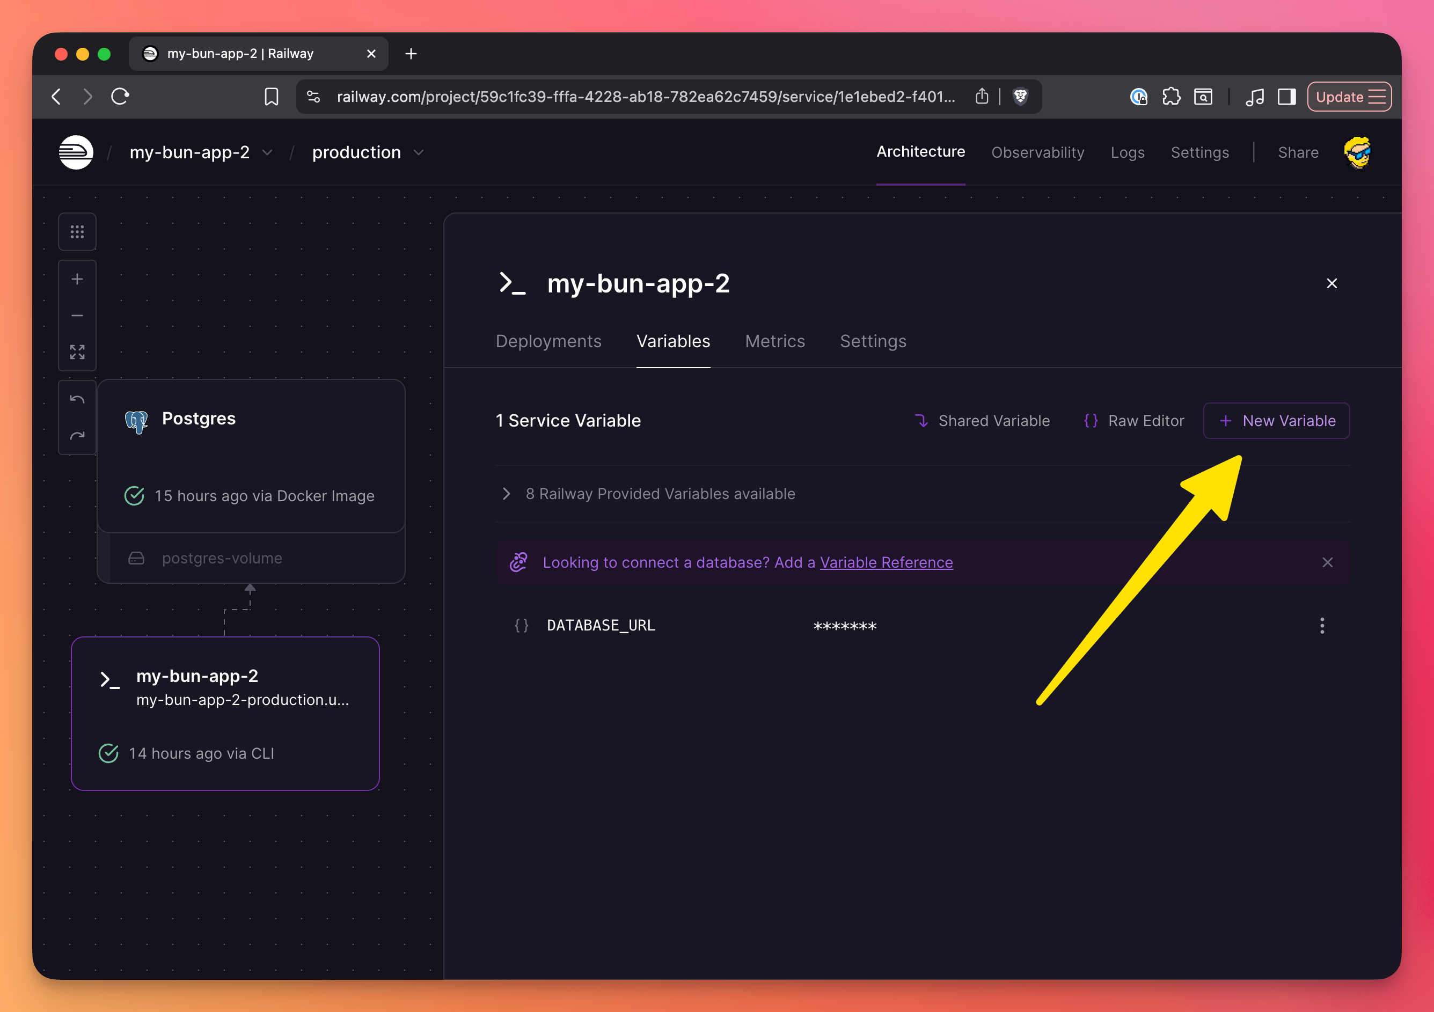Dismiss the database connection banner

coord(1327,562)
